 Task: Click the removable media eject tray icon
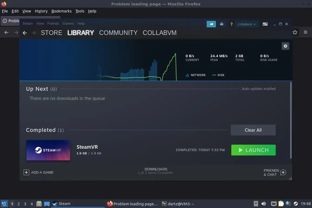256,204
